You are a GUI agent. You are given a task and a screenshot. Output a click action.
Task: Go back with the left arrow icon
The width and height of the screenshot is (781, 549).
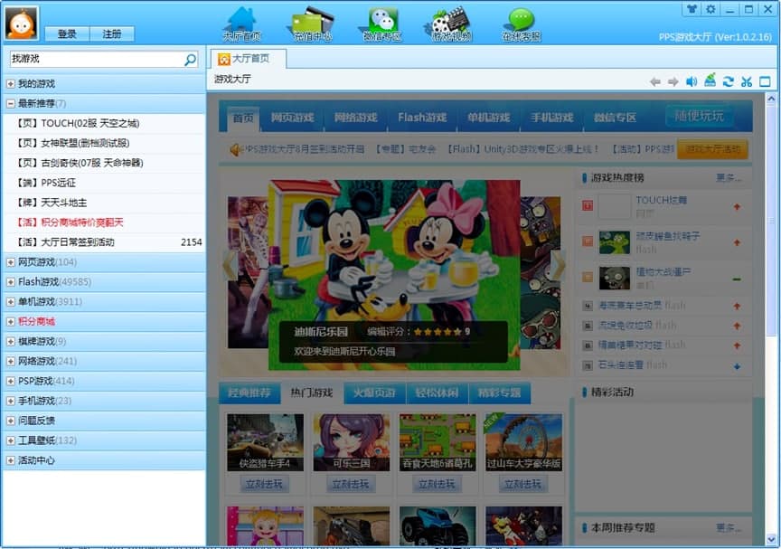[x=655, y=81]
